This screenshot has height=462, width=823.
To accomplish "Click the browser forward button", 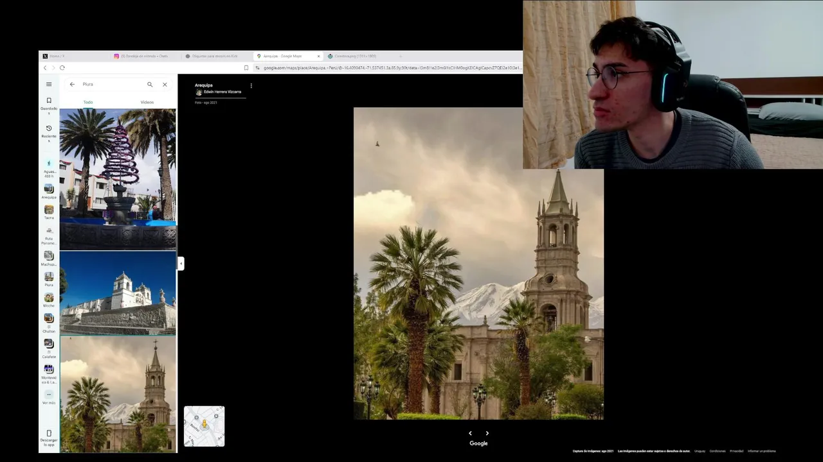I will pyautogui.click(x=53, y=67).
